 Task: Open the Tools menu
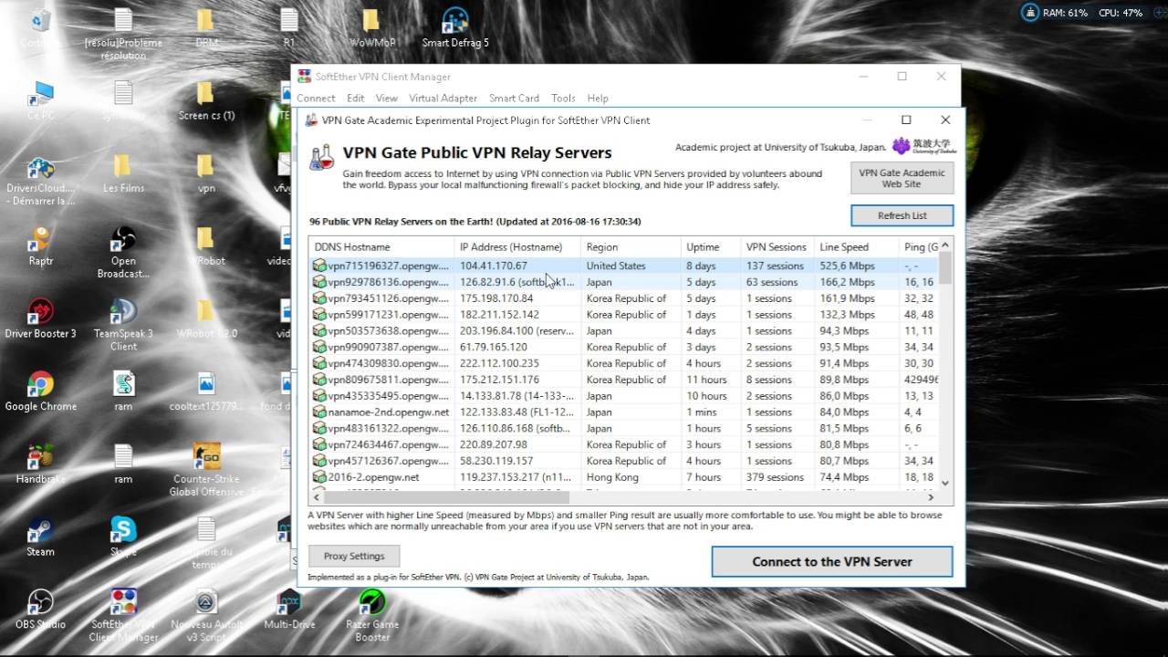563,98
